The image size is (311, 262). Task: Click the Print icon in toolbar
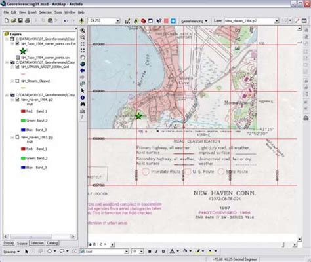coord(28,21)
